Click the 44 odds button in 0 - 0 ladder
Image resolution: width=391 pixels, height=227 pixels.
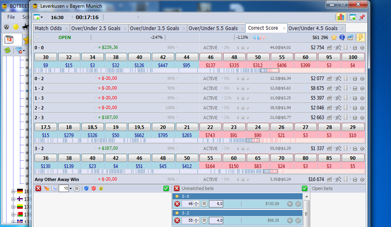(x=187, y=57)
